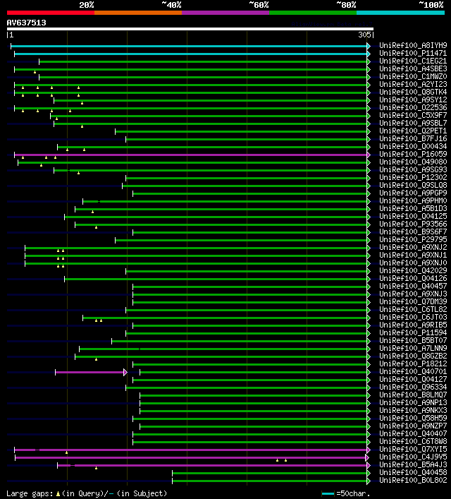Select the UniRef100_Q7DM39 label
The width and height of the screenshot is (451, 499).
[413, 301]
